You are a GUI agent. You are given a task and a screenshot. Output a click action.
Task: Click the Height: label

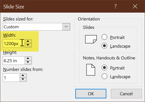(x=10, y=52)
